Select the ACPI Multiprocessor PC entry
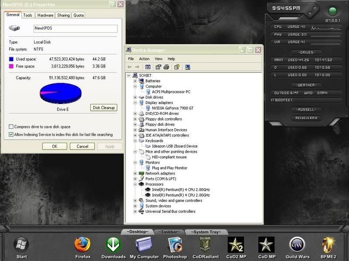This screenshot has width=349, height=261. click(171, 92)
